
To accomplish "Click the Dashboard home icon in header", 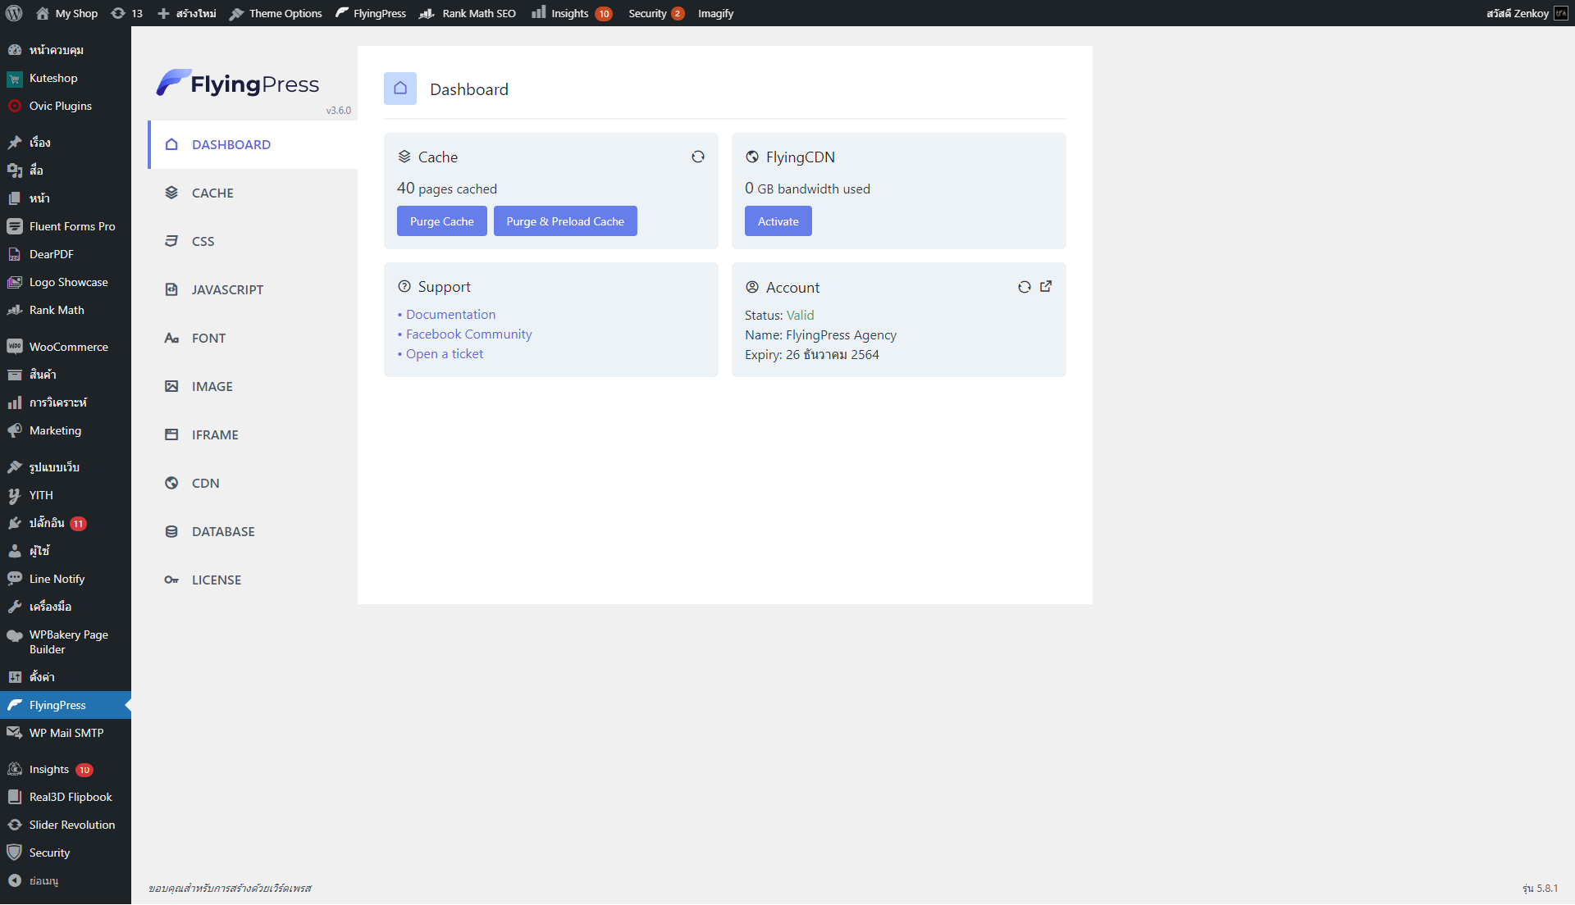I will click(x=400, y=89).
